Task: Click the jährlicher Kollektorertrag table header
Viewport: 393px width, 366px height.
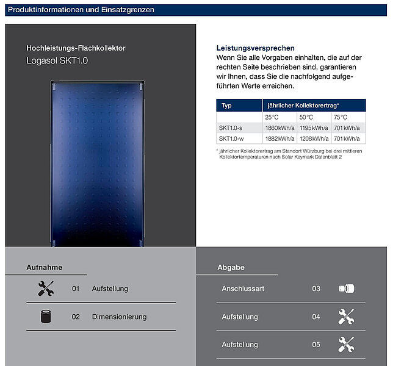Action: click(303, 106)
